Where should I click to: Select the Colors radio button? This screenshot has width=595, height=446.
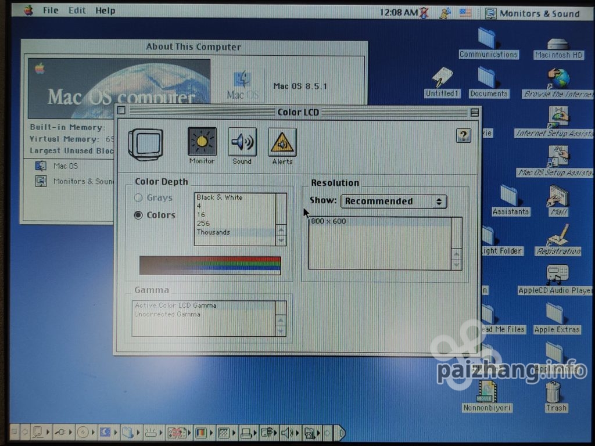pyautogui.click(x=139, y=215)
